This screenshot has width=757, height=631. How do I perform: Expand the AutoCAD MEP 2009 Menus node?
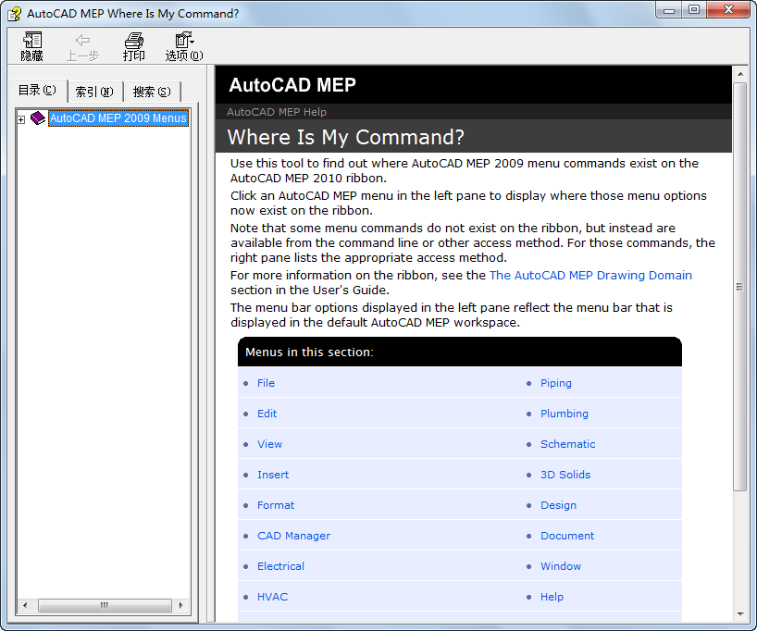pyautogui.click(x=20, y=119)
